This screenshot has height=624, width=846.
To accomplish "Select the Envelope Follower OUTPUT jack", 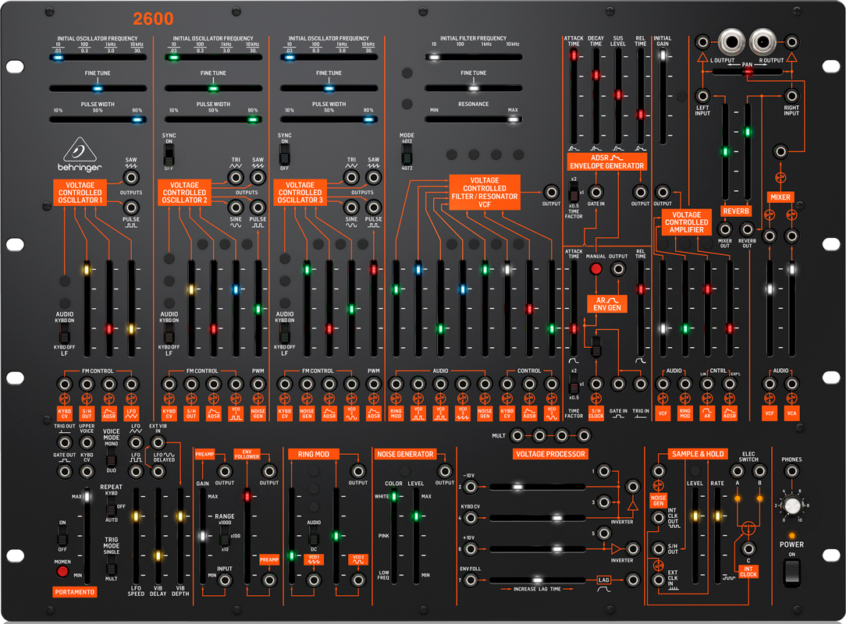I will click(x=270, y=470).
